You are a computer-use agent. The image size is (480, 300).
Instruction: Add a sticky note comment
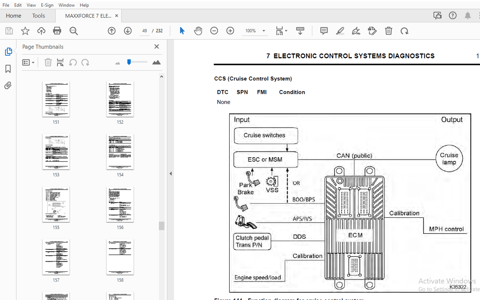324,31
